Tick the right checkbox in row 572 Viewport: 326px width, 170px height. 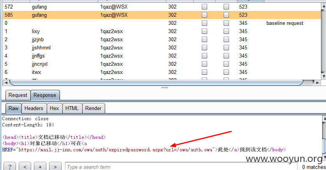pyautogui.click(x=226, y=7)
